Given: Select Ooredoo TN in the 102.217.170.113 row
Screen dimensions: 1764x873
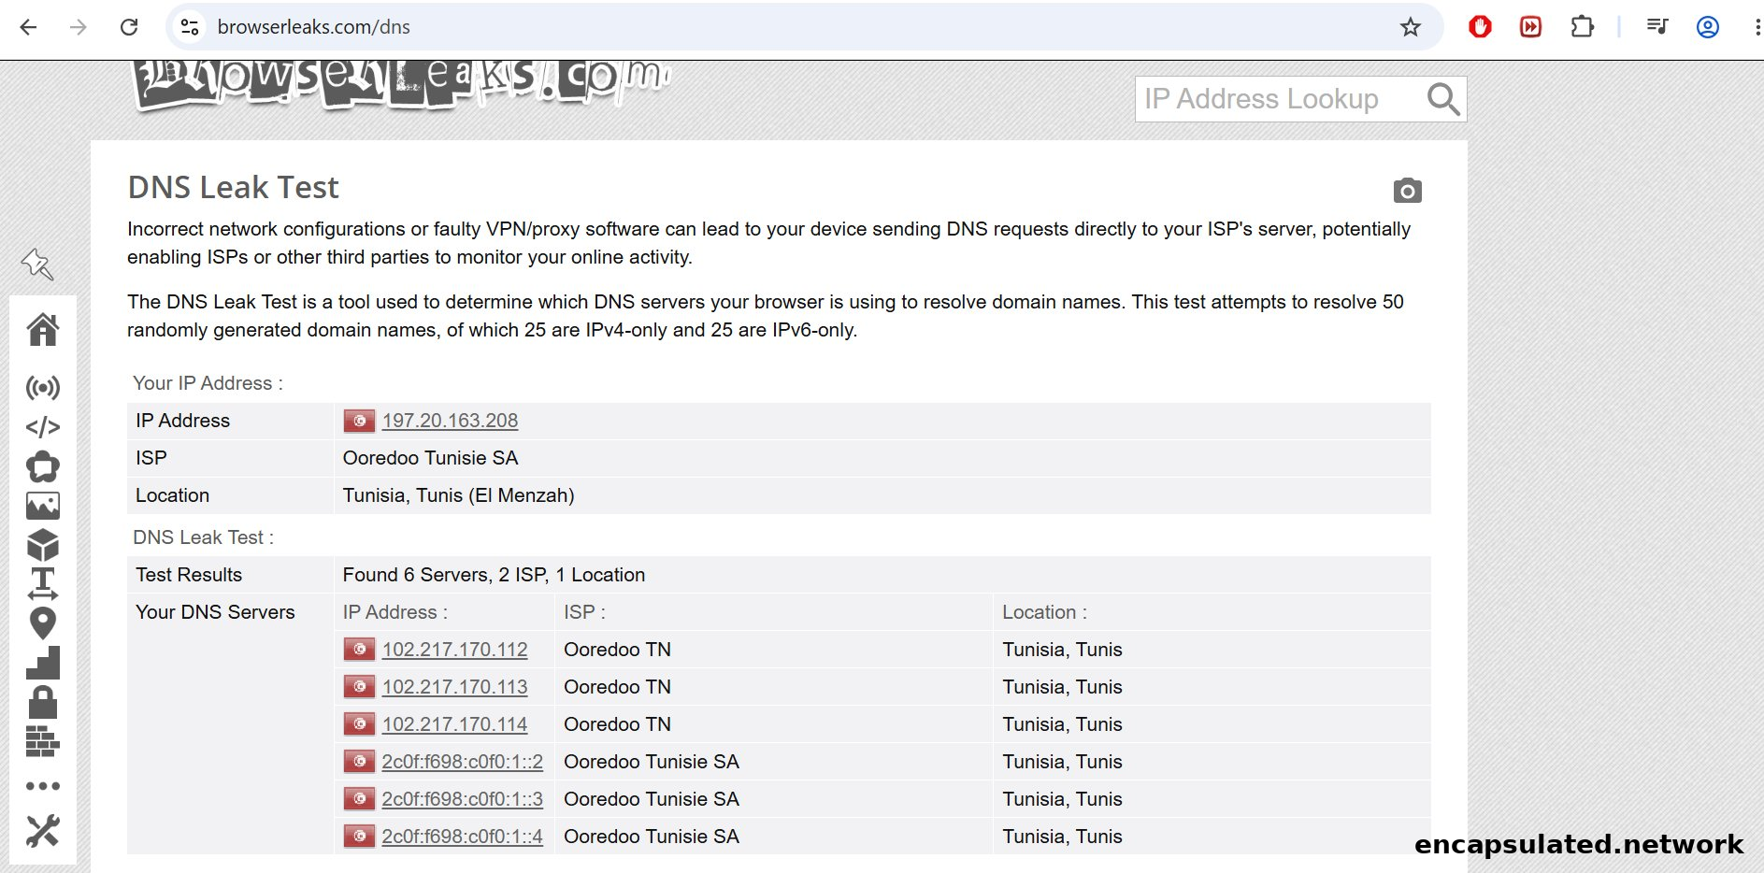Looking at the screenshot, I should coord(617,687).
